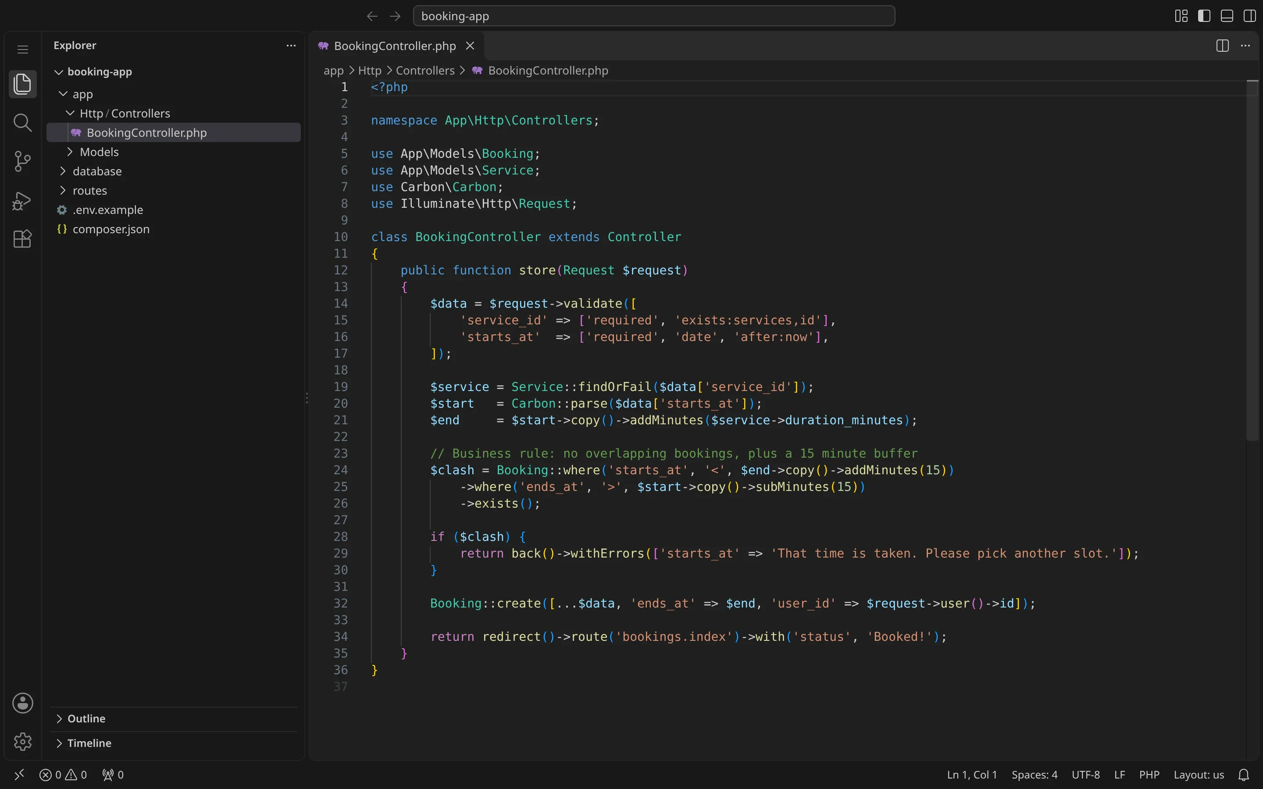
Task: Toggle the secondary side bar
Action: 1249,16
